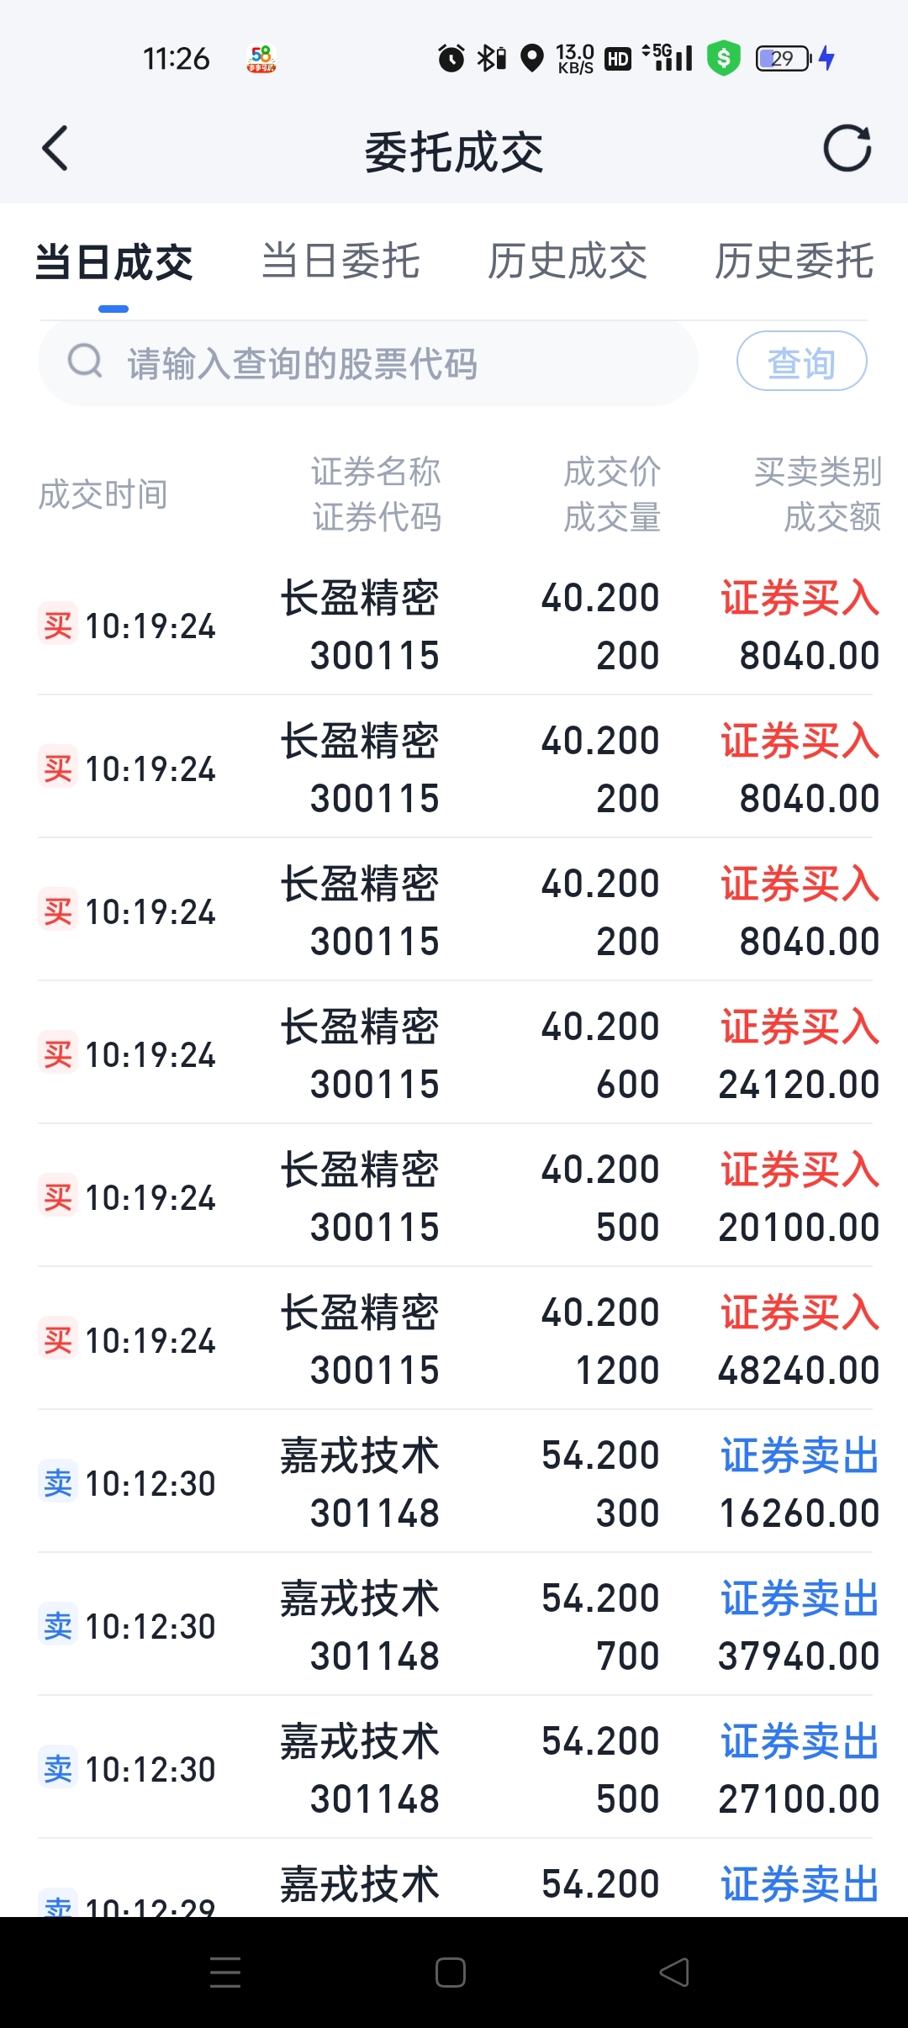908x2028 pixels.
Task: Tap the green shield icon in status bar
Action: [x=723, y=58]
